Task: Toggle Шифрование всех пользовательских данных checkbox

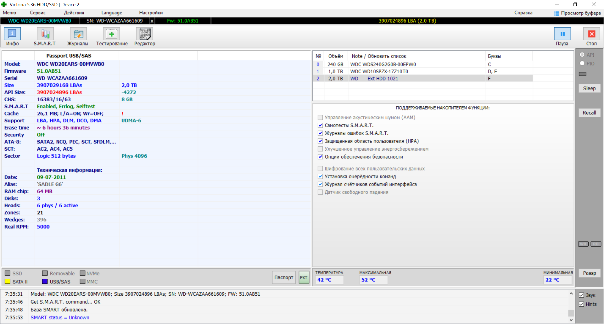Action: tap(320, 169)
